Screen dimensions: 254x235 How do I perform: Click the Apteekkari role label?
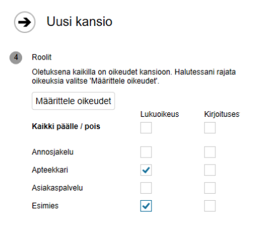[50, 170]
